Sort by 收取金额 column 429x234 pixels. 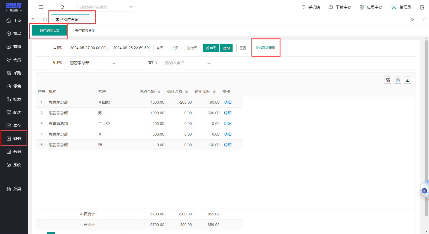[x=159, y=92]
